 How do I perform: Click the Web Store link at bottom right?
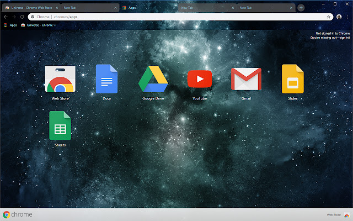point(334,215)
